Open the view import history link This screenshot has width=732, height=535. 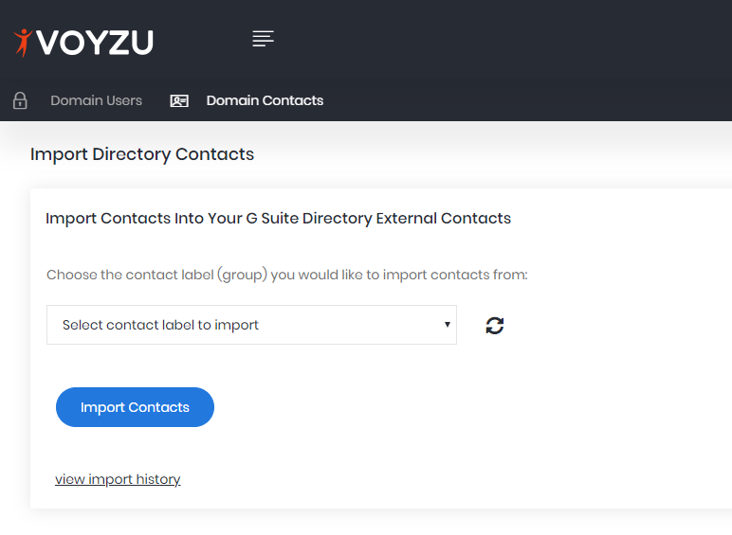(x=118, y=479)
